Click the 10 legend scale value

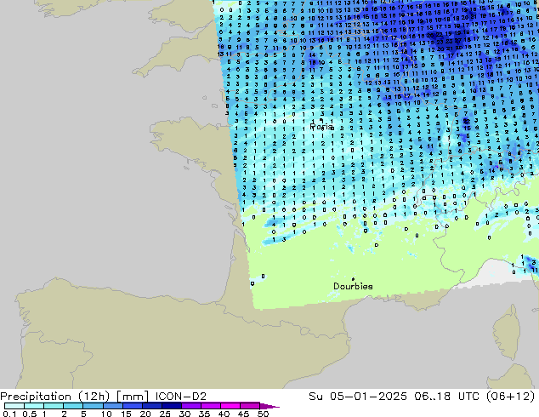pos(106,414)
